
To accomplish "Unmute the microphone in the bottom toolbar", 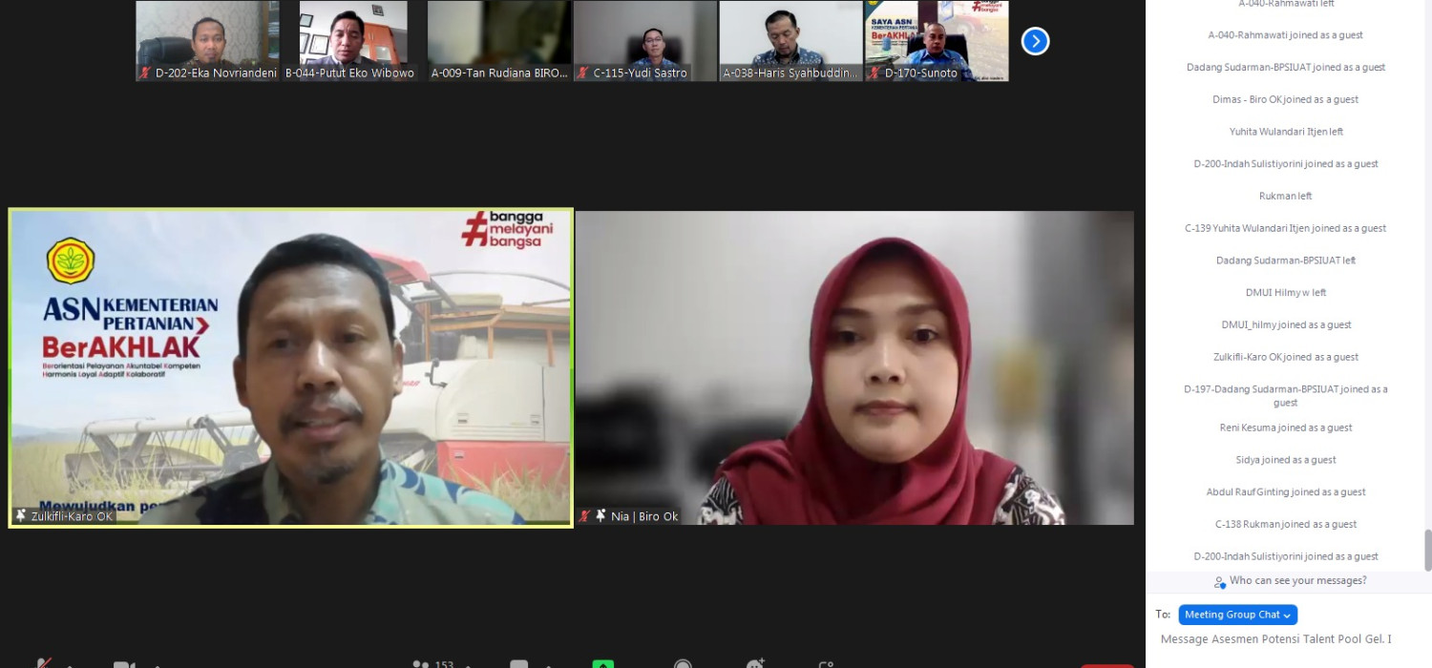I will (x=43, y=663).
